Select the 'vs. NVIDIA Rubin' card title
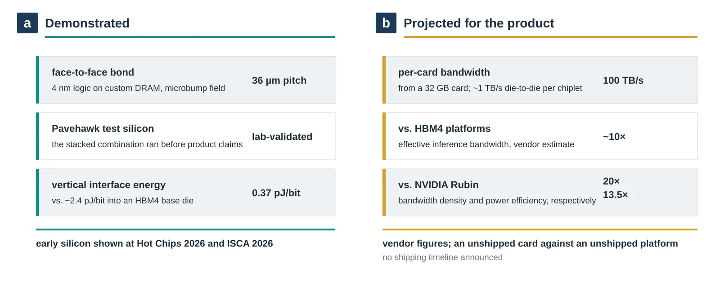This screenshot has height=288, width=720. [438, 185]
